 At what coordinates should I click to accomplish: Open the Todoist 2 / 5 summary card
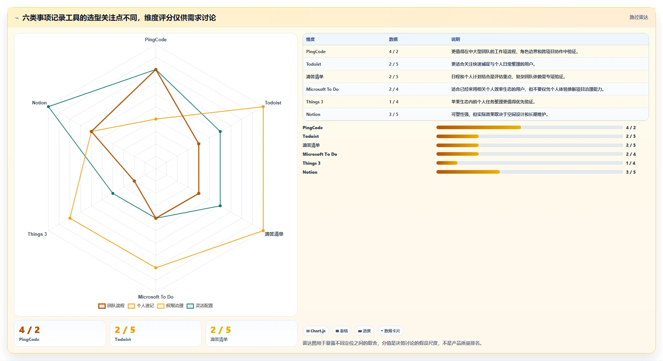(156, 333)
